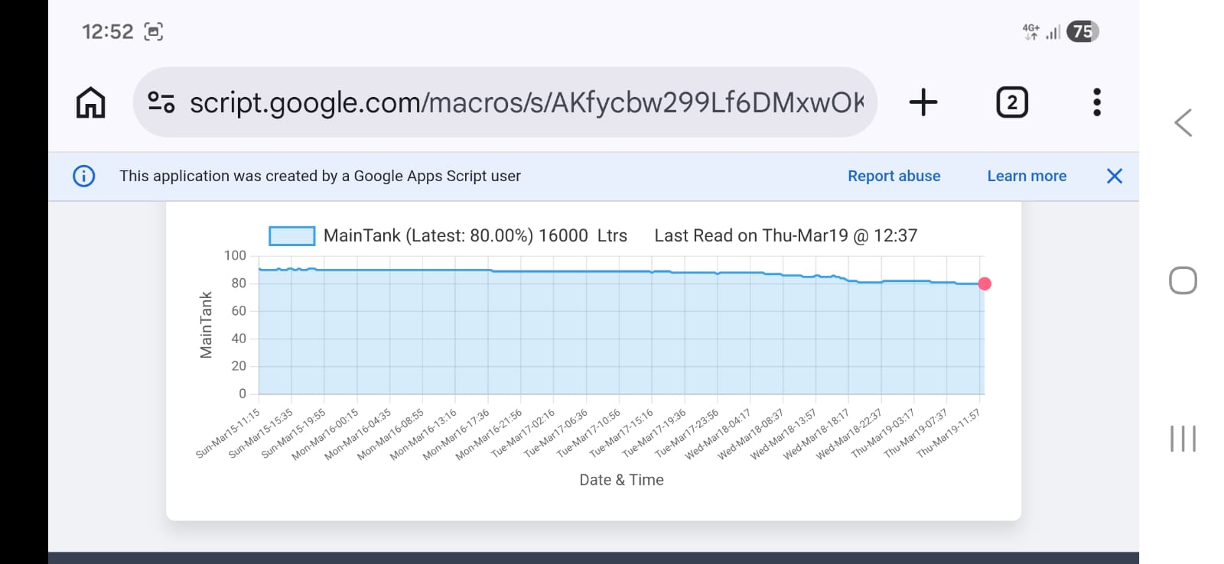This screenshot has height=564, width=1224.
Task: Click the info icon in Apps Script banner
Action: [84, 177]
